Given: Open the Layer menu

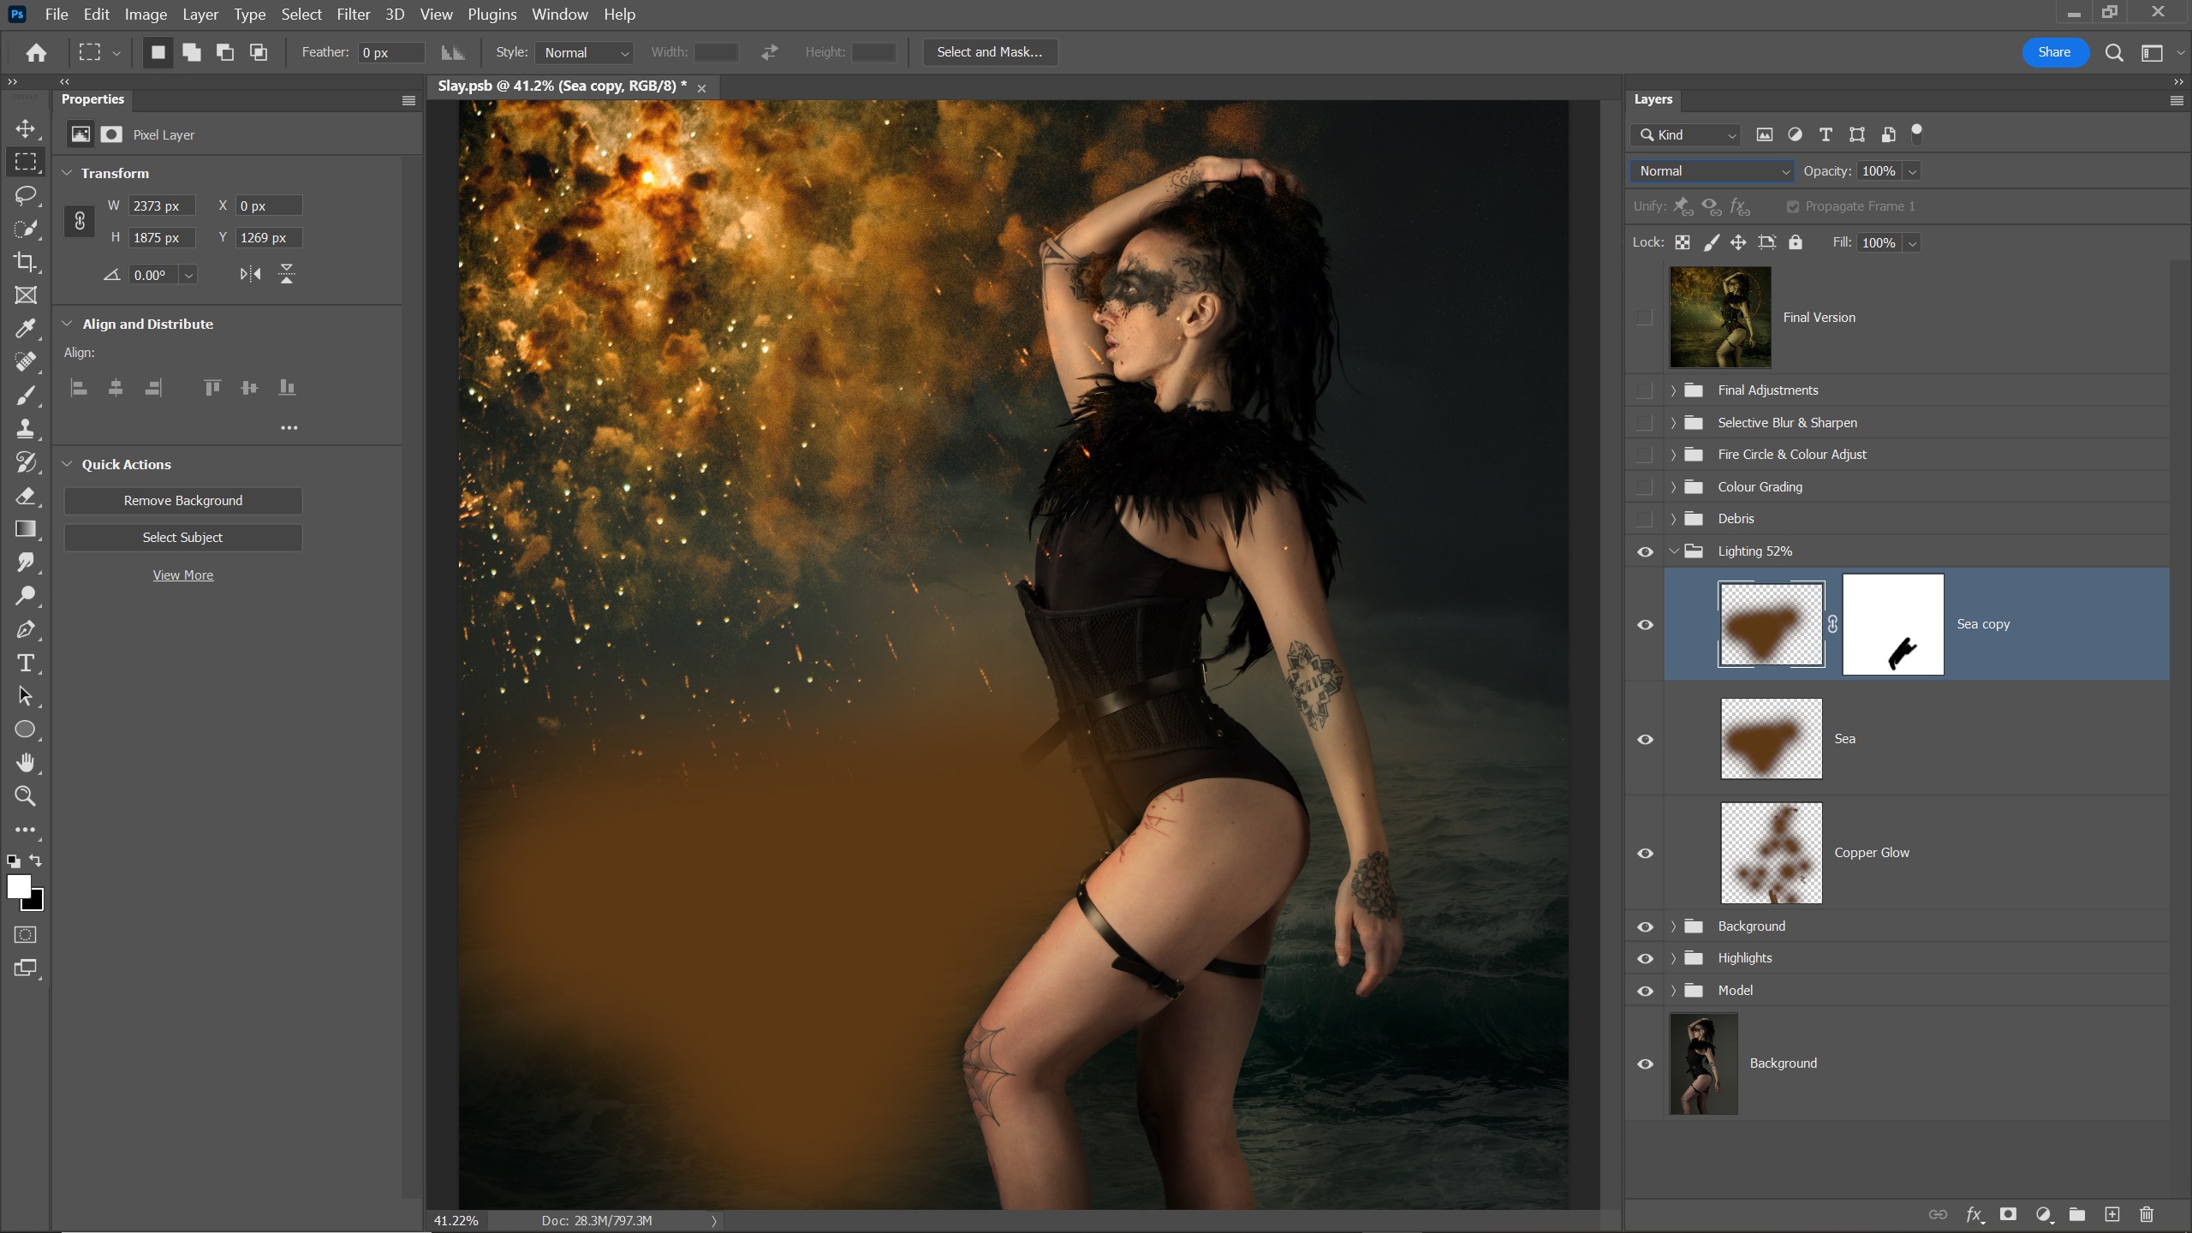Looking at the screenshot, I should [200, 15].
